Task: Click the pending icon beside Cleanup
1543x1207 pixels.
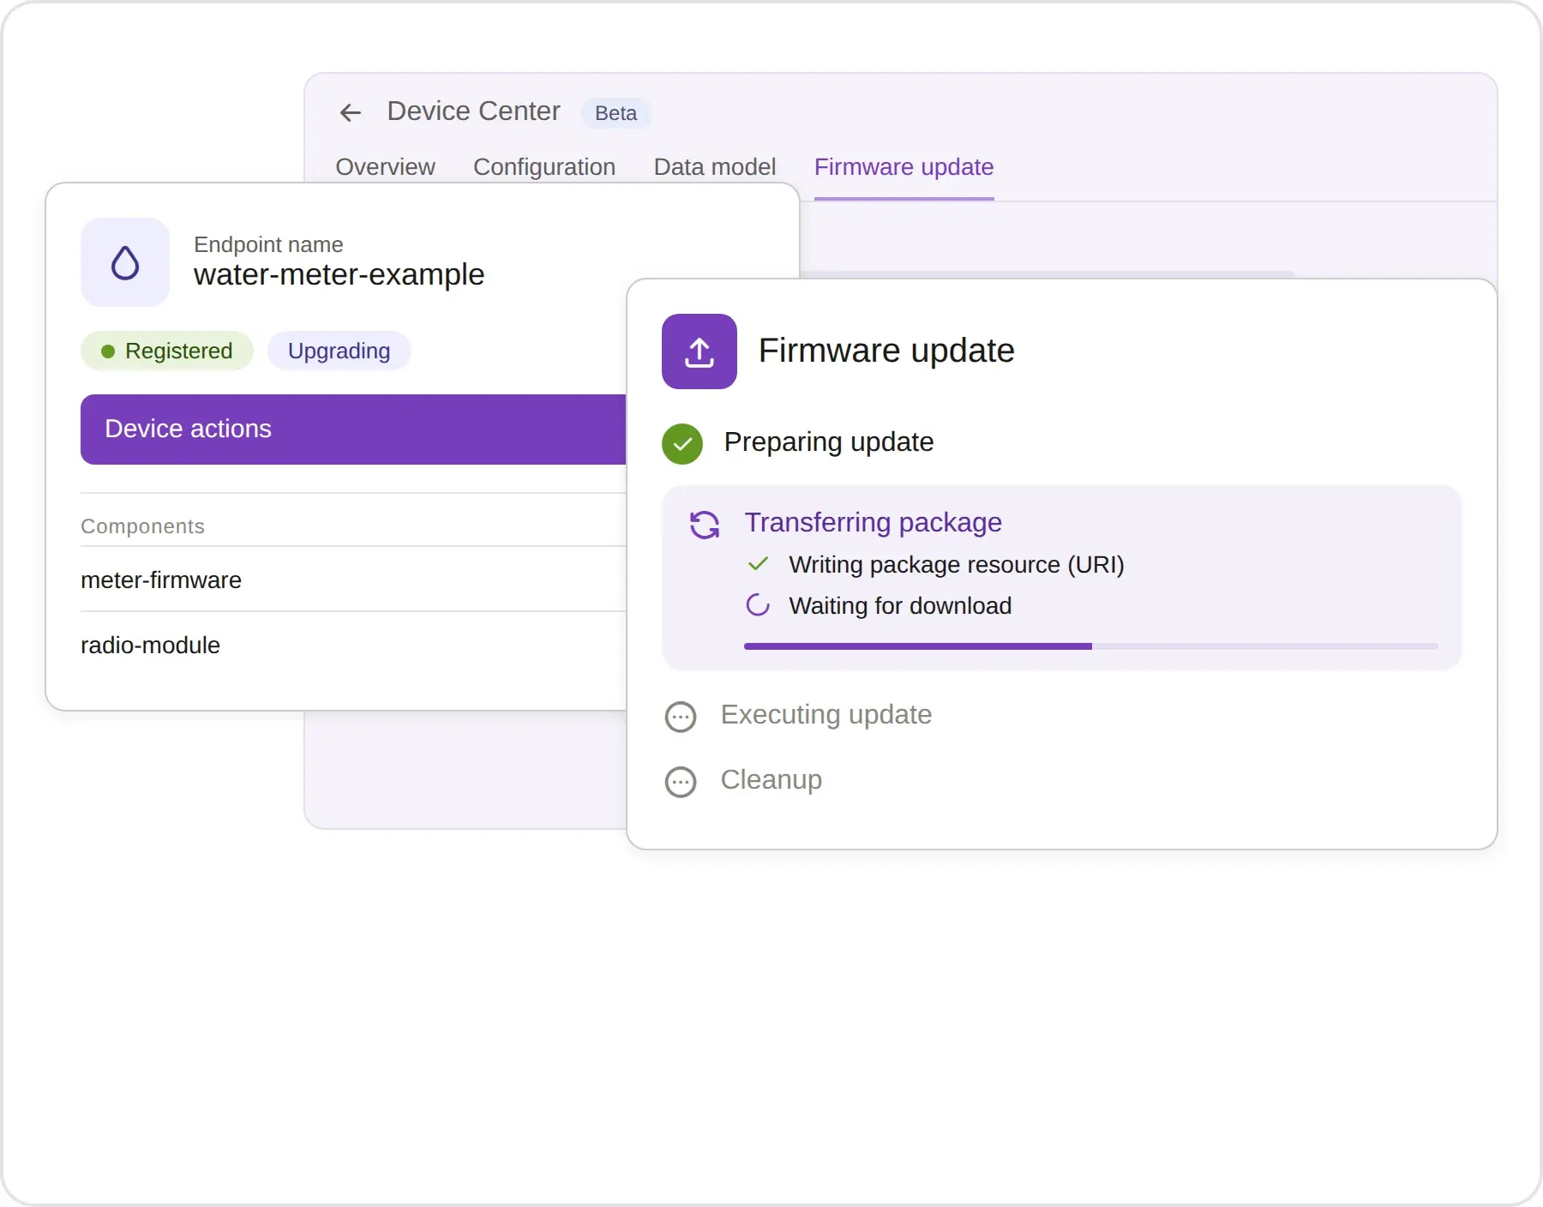Action: click(681, 782)
